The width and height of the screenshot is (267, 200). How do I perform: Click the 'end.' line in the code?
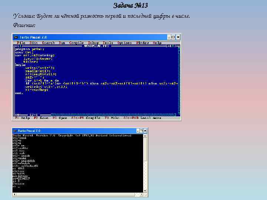(x=19, y=93)
